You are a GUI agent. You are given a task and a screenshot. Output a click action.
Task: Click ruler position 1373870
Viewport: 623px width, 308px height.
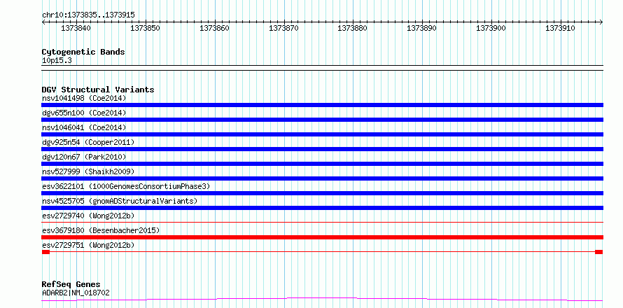(283, 28)
